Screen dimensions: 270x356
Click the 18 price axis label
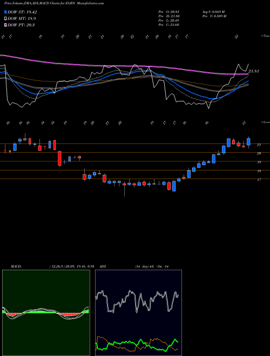click(259, 171)
